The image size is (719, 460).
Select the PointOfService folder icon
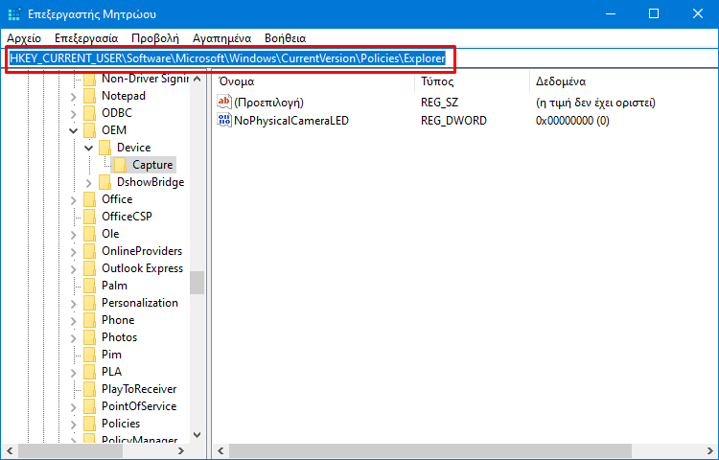pos(89,406)
